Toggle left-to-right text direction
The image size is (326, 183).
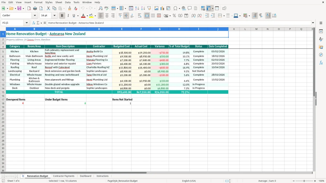click(255, 16)
